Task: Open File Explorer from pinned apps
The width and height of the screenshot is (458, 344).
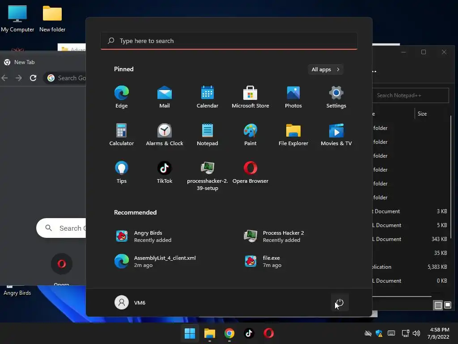Action: [293, 134]
